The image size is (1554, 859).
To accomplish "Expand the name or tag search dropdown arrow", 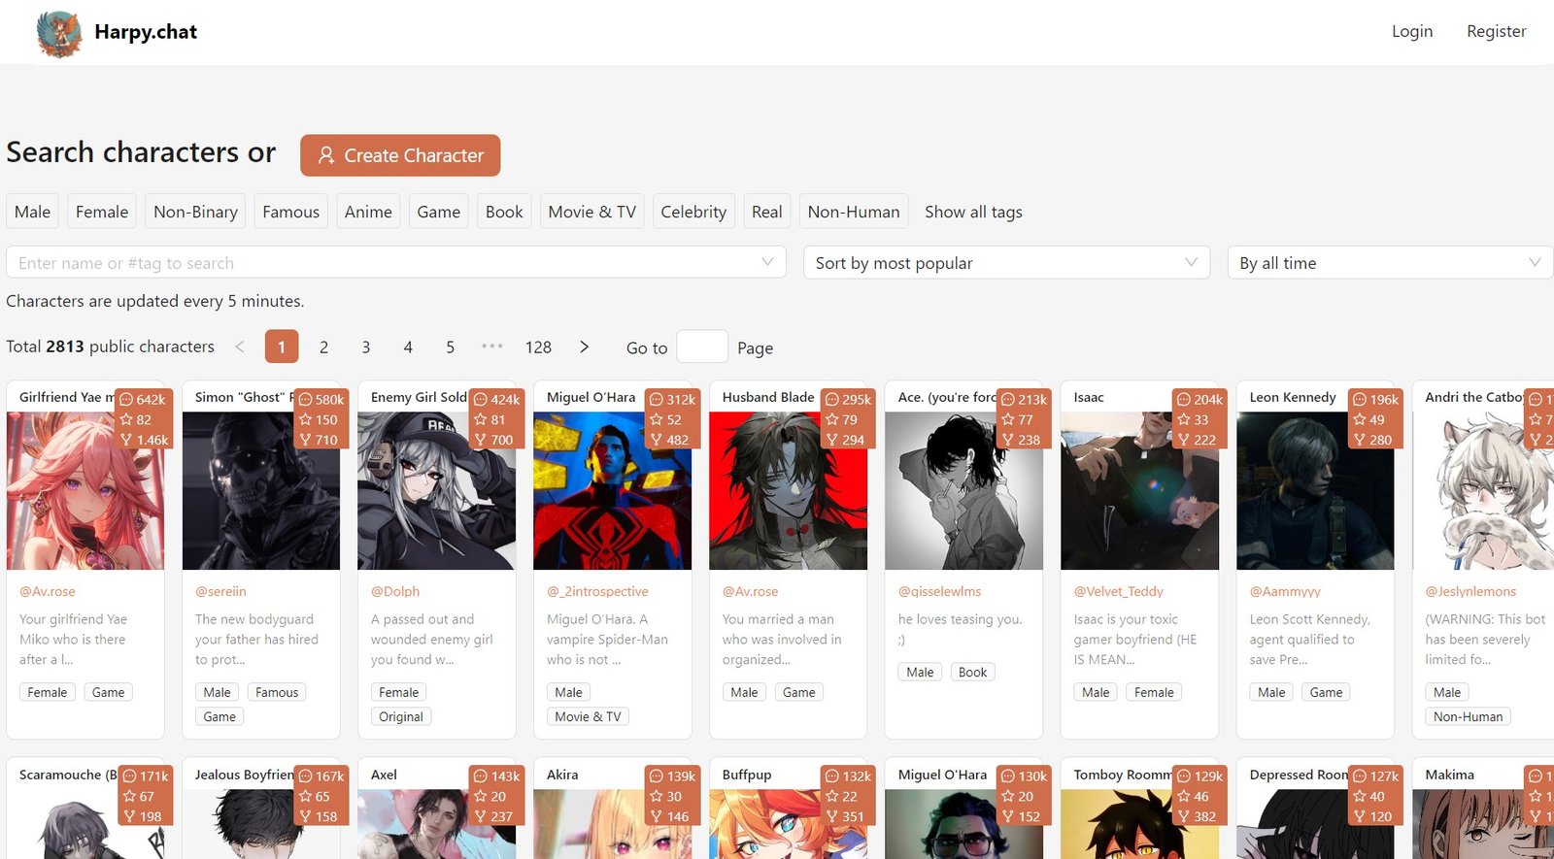I will tap(767, 262).
